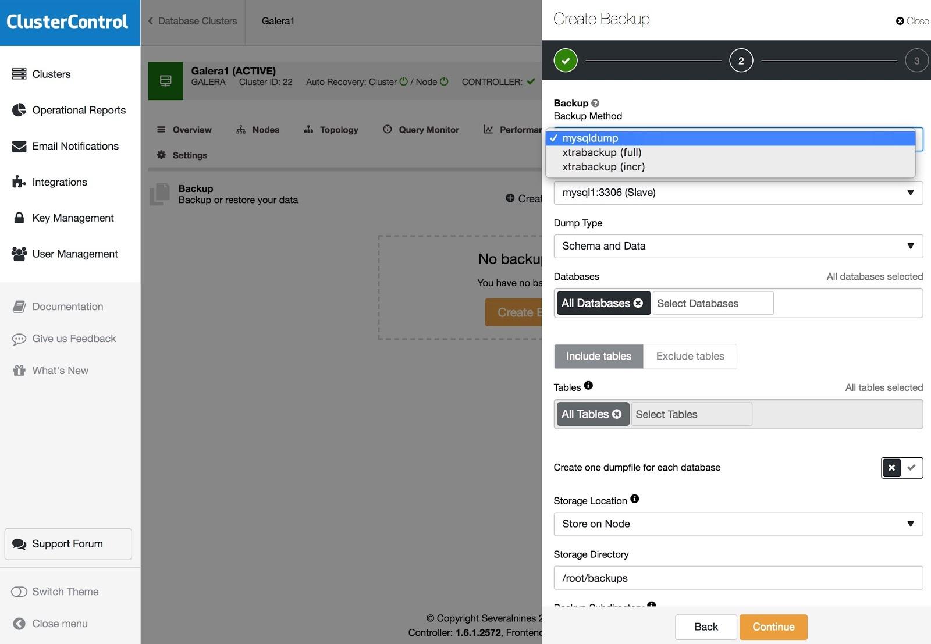Click the Continue button

tap(773, 627)
